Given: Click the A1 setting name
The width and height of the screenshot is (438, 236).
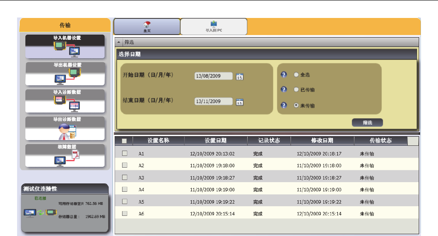Looking at the screenshot, I should click(141, 154).
